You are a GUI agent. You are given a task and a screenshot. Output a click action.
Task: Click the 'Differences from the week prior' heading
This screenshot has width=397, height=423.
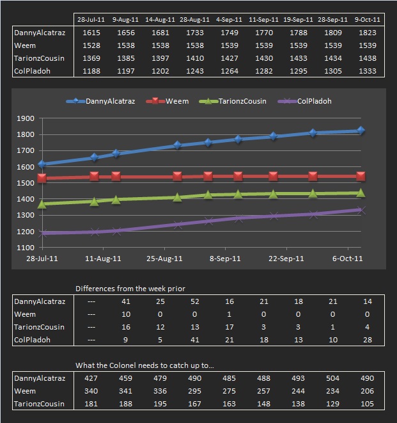(130, 289)
